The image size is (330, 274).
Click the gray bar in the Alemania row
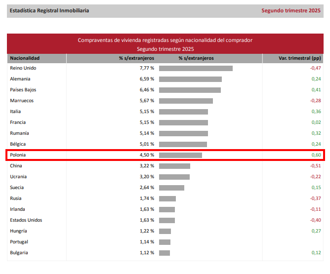point(190,79)
